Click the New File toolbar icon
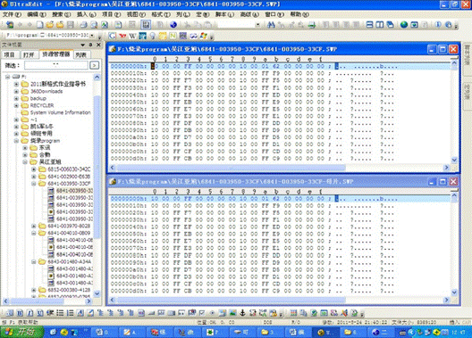 pyautogui.click(x=40, y=25)
